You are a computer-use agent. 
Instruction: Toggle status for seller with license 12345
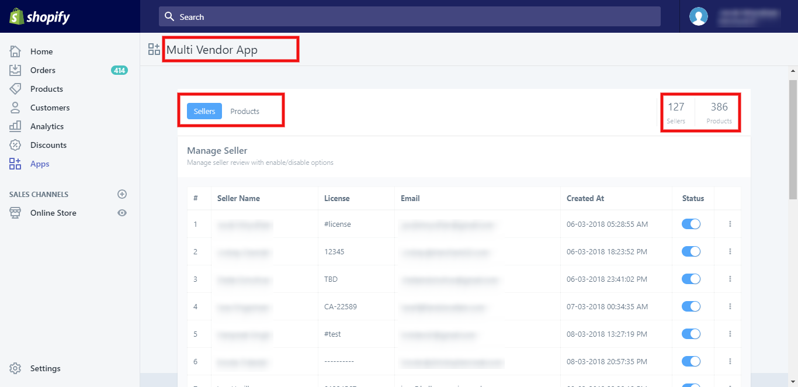[x=691, y=251]
